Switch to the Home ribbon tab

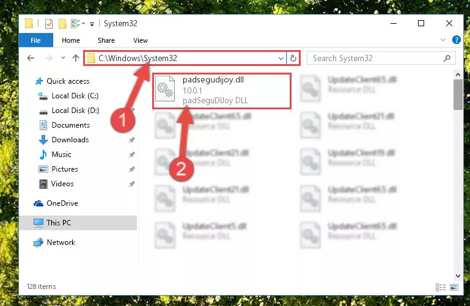pyautogui.click(x=71, y=40)
